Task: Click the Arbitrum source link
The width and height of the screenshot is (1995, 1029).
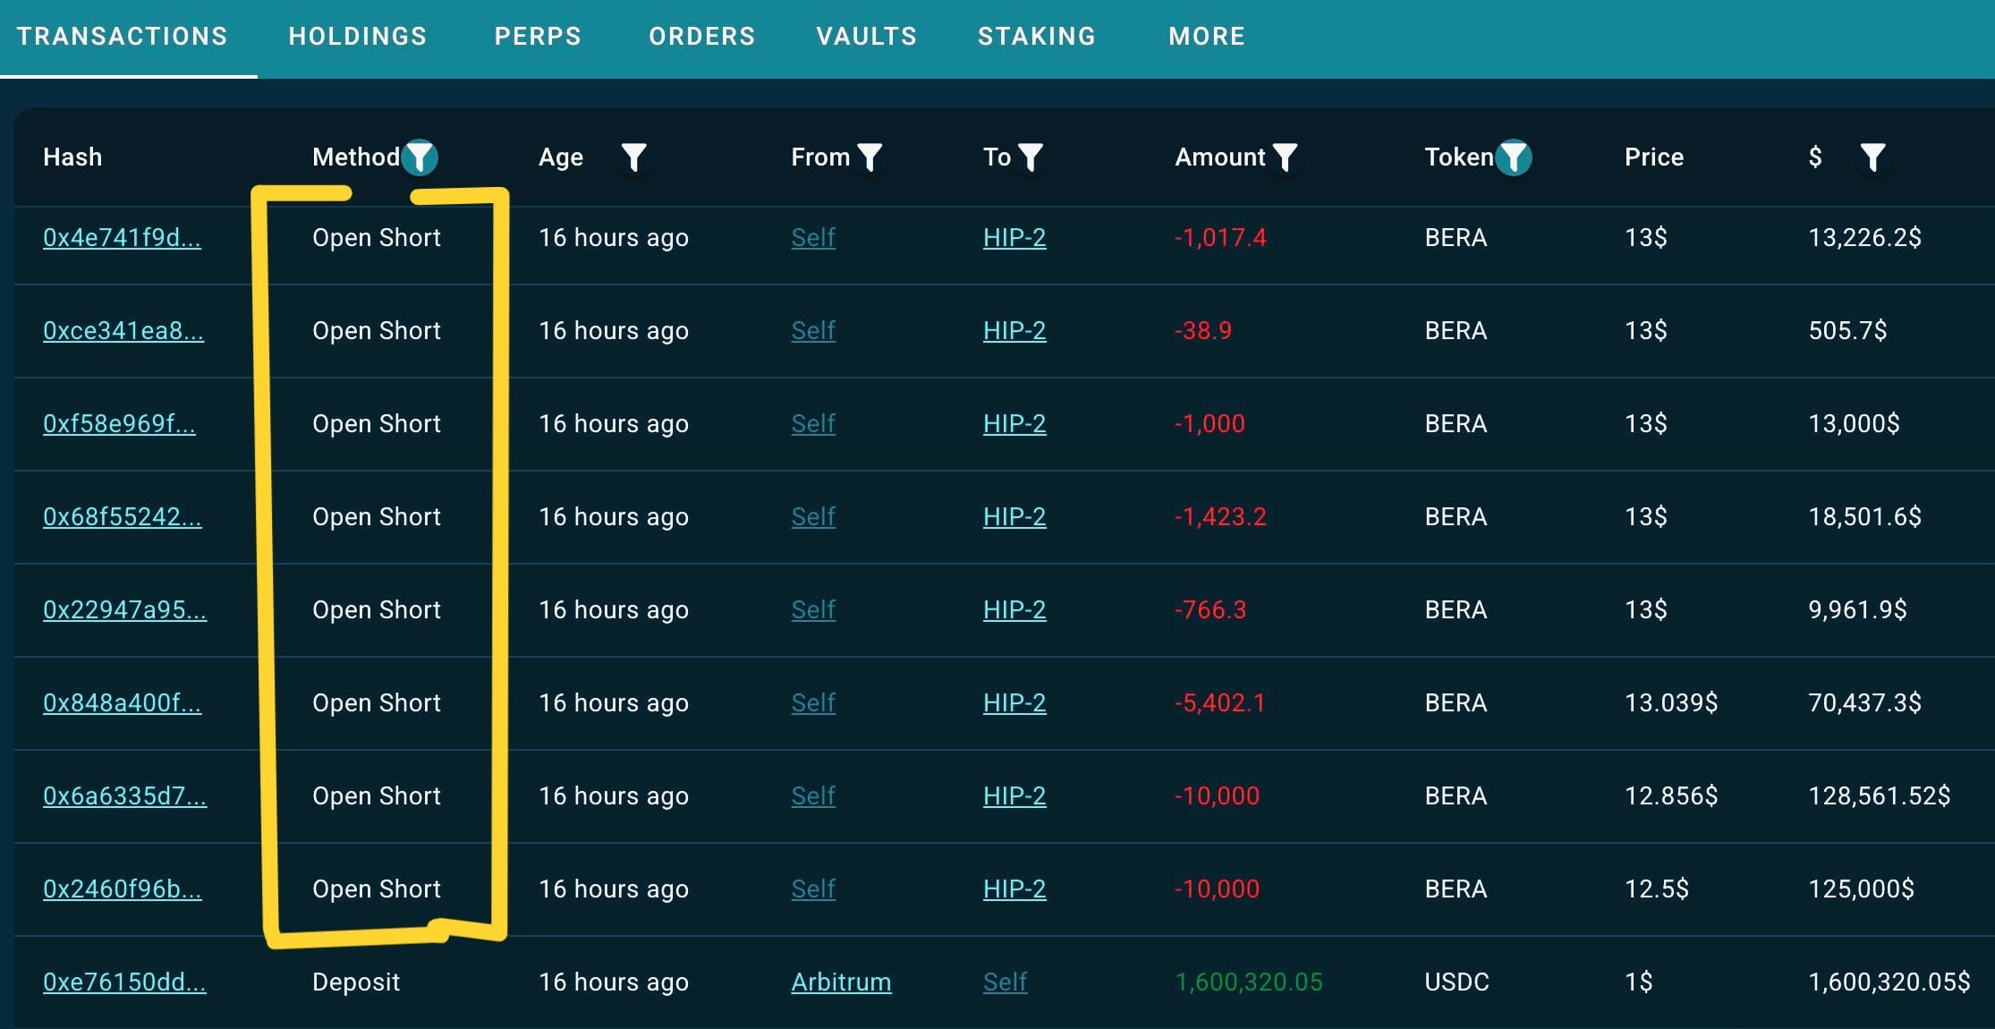Action: coord(842,982)
